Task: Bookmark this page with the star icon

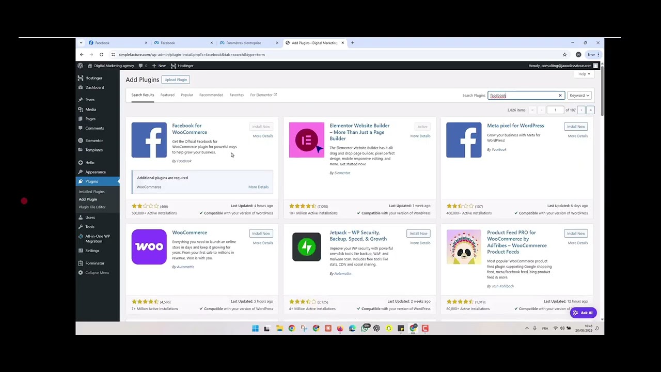Action: tap(564, 54)
